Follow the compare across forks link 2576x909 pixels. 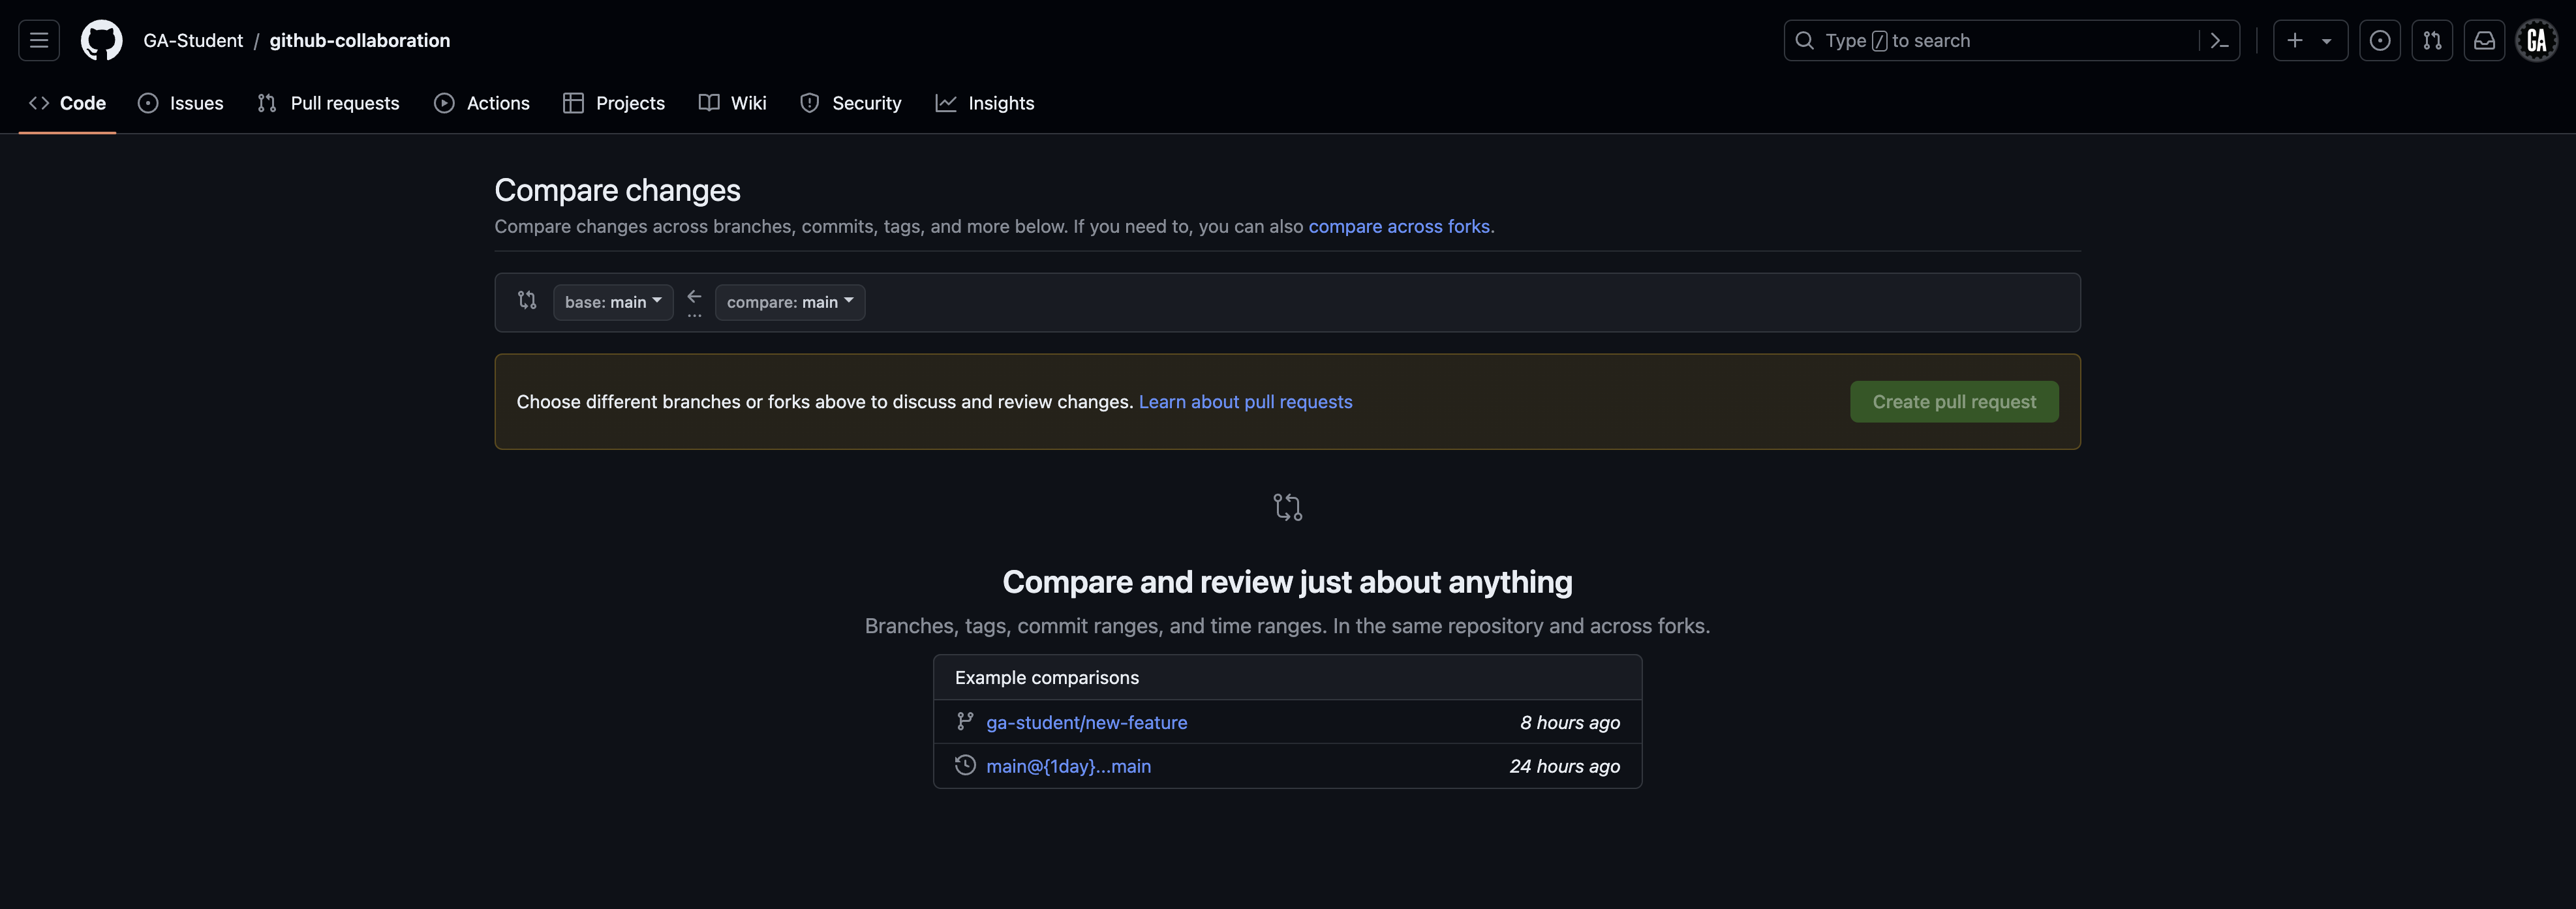(1399, 227)
